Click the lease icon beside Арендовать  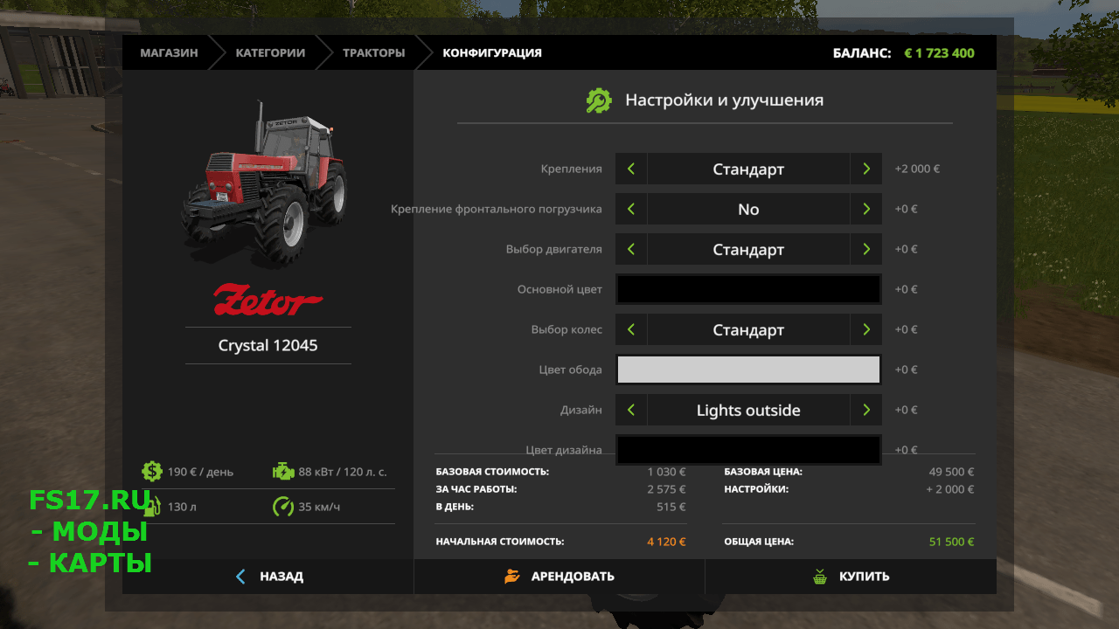pos(512,577)
